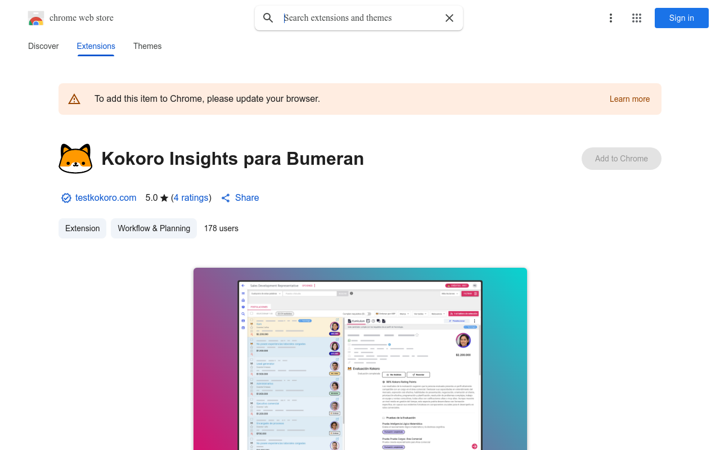Click the 178 users text
The image size is (720, 450).
221,228
